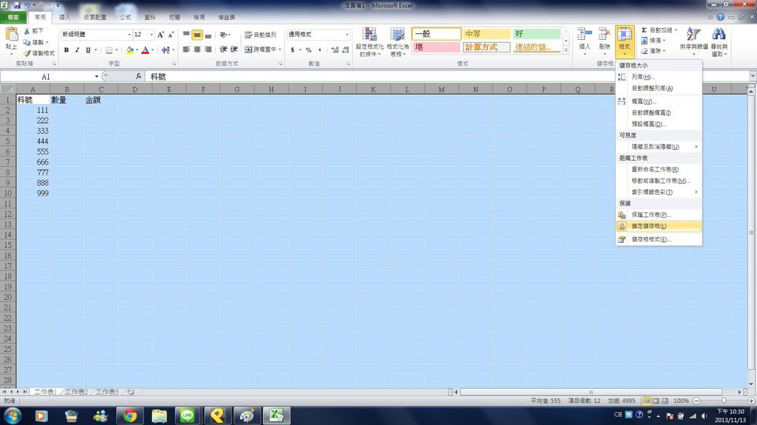The height and width of the screenshot is (425, 757).
Task: Switch to the Formulas (公式) ribbon tab
Action: [x=125, y=18]
